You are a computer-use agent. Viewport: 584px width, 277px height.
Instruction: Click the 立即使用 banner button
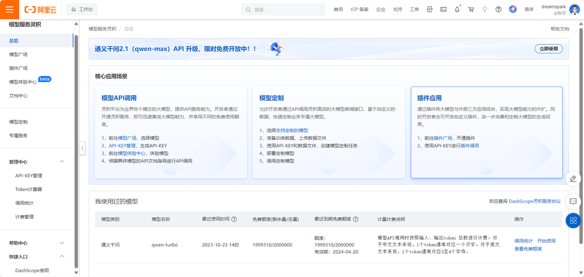548,49
